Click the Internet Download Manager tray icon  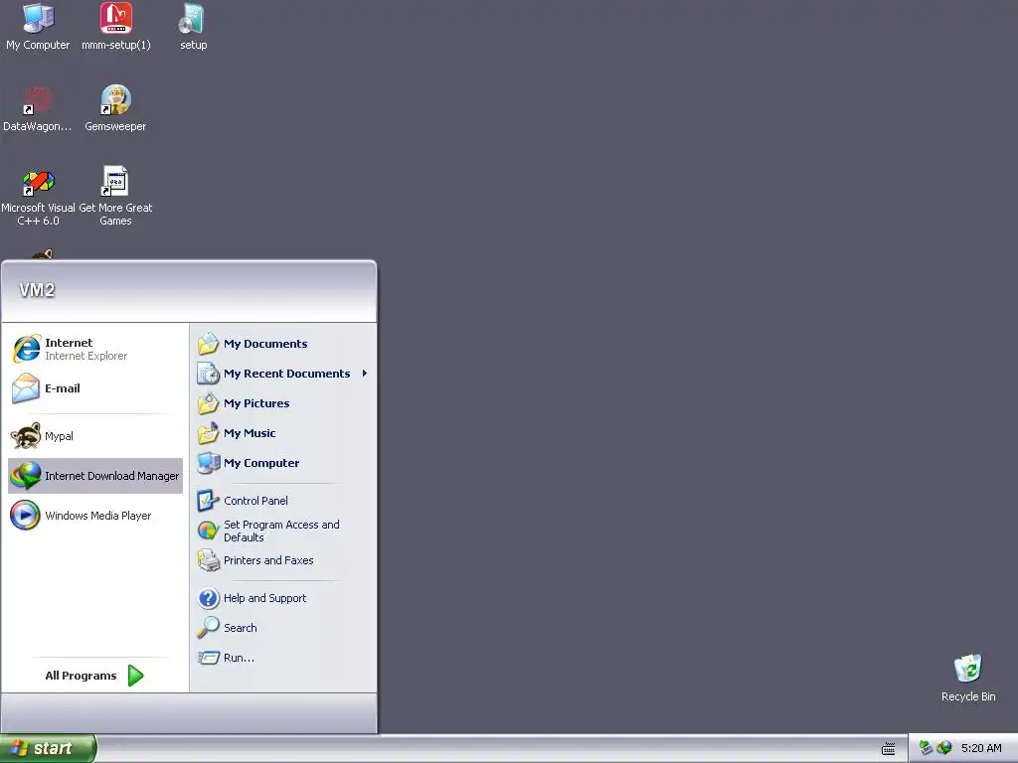[944, 748]
